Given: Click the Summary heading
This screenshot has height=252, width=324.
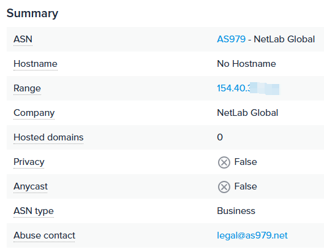Looking at the screenshot, I should pyautogui.click(x=32, y=13).
